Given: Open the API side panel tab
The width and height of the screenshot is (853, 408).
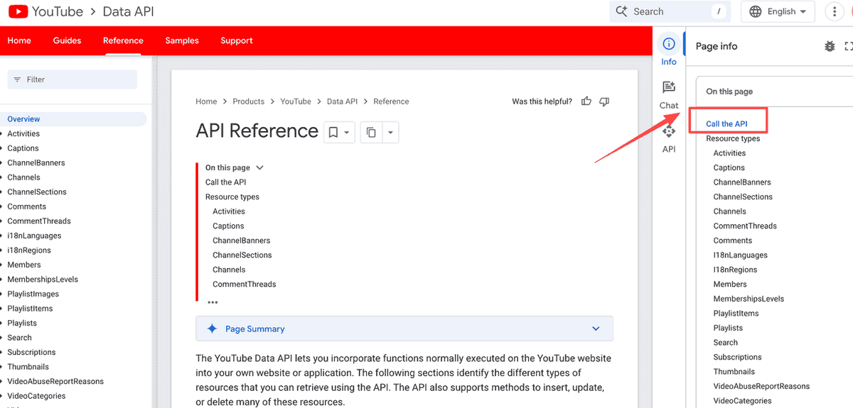Looking at the screenshot, I should [669, 138].
